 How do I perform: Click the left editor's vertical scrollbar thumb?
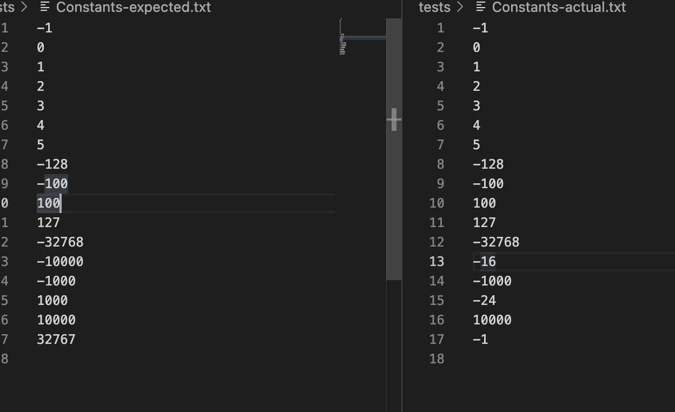click(x=394, y=149)
